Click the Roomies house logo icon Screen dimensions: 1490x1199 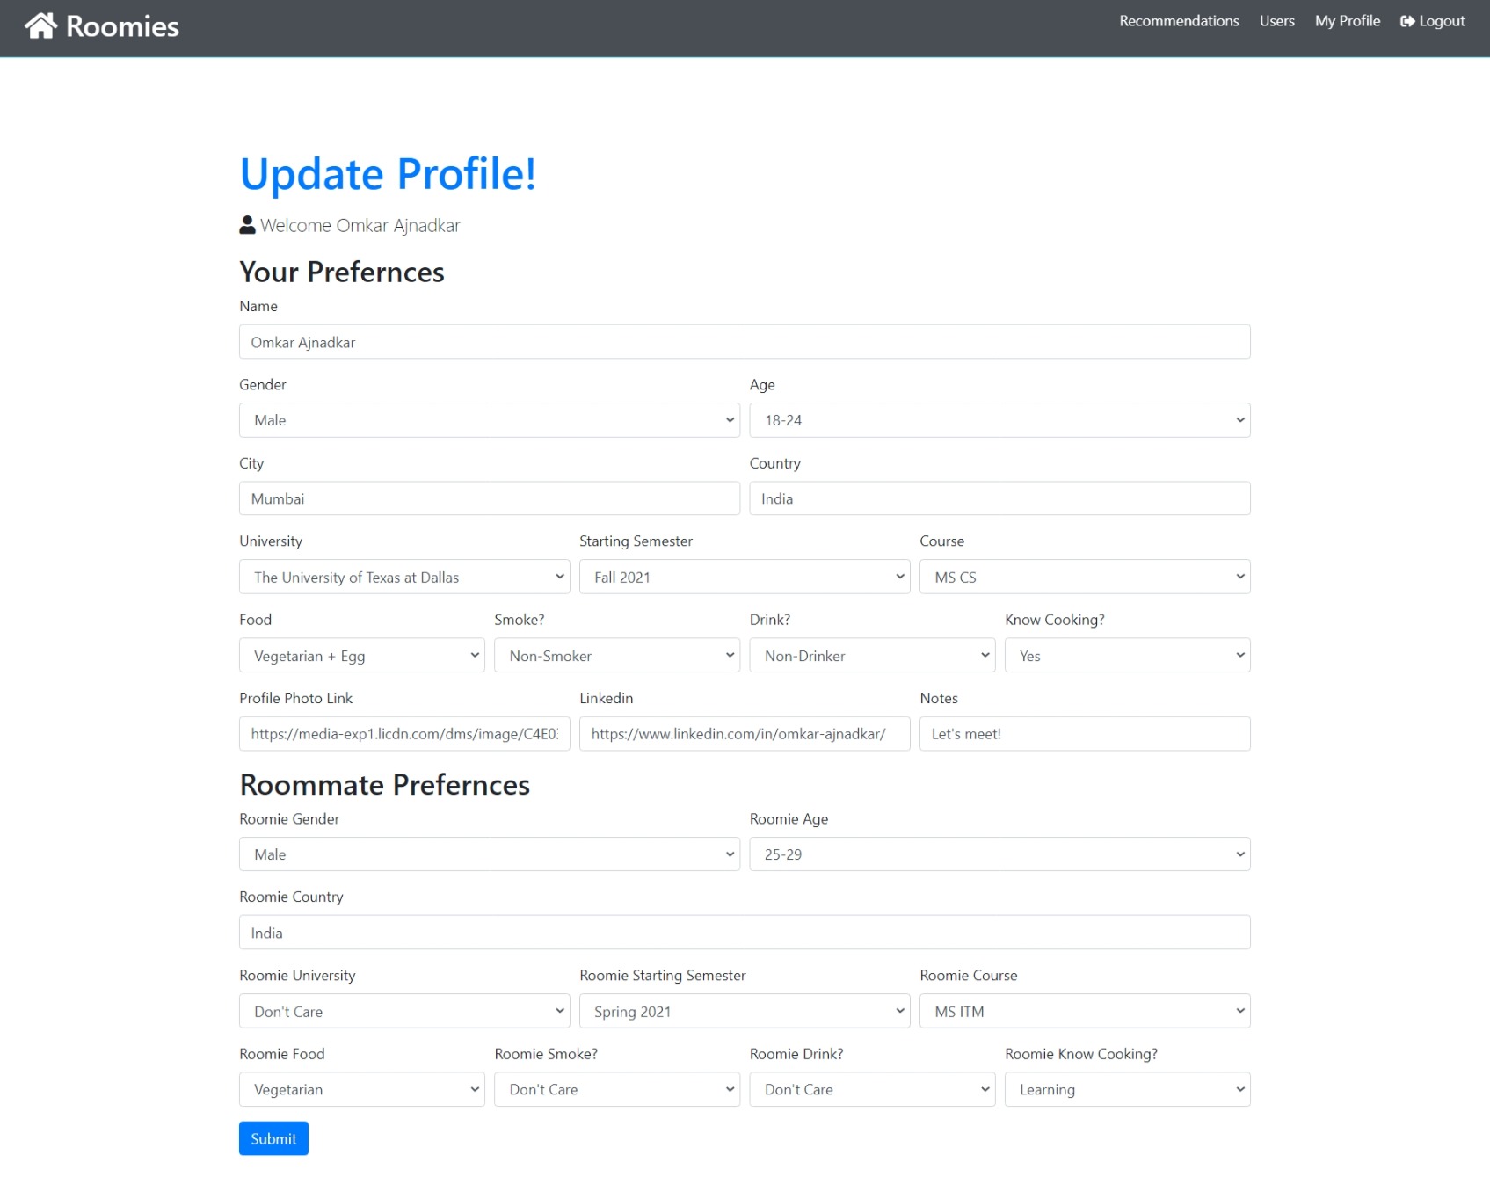[x=40, y=25]
